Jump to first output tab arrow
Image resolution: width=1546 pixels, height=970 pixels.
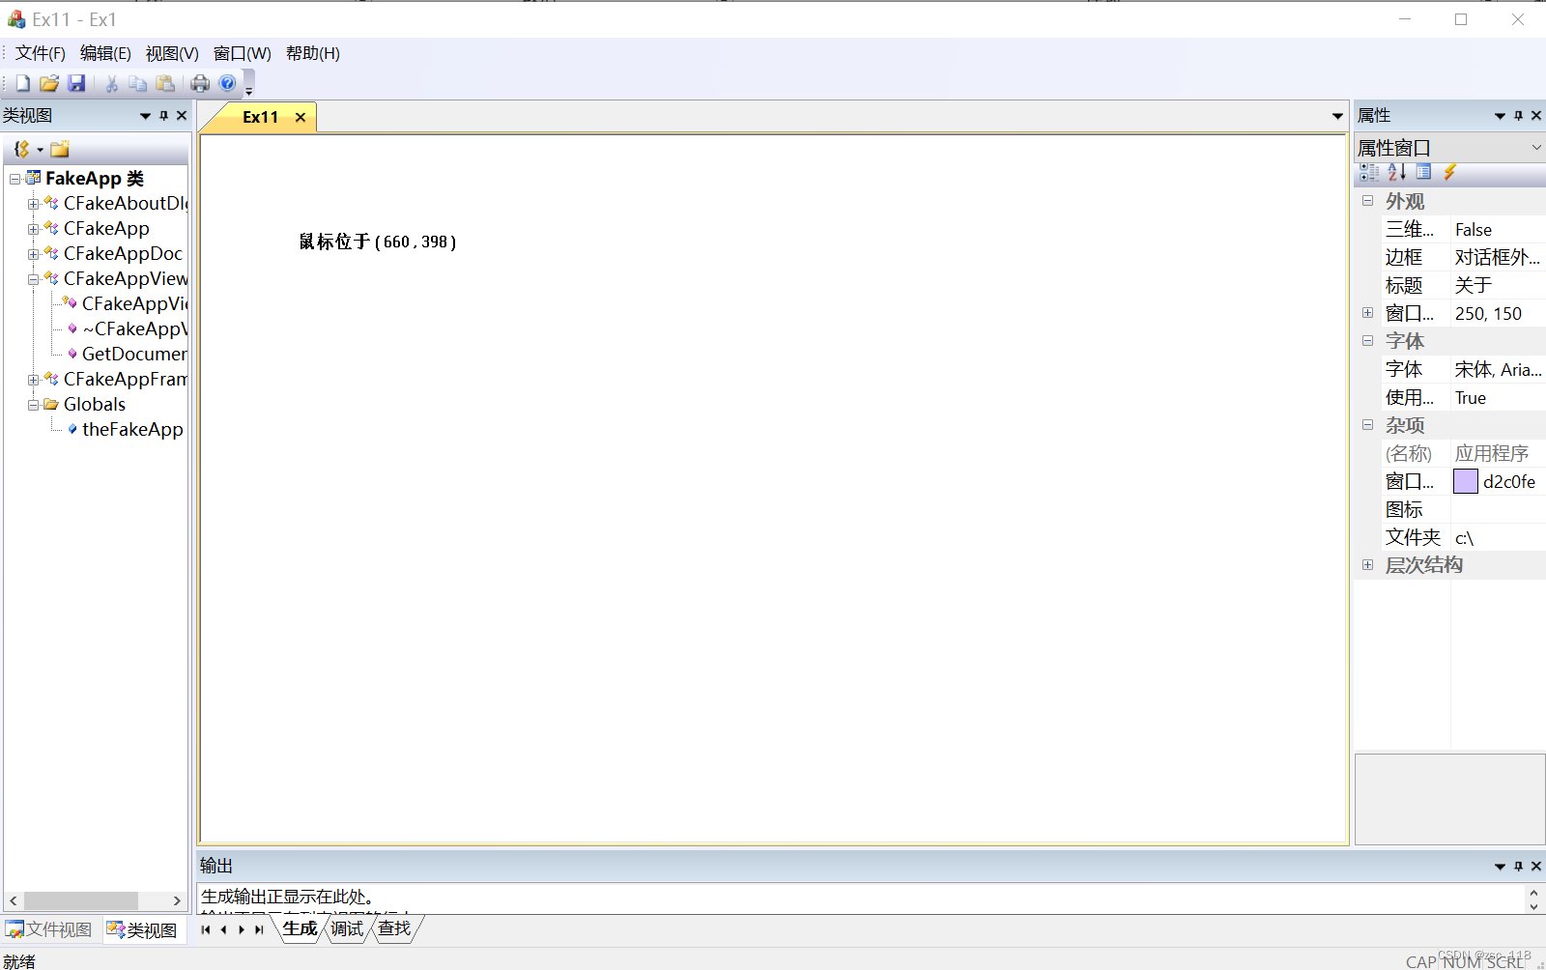tap(206, 929)
